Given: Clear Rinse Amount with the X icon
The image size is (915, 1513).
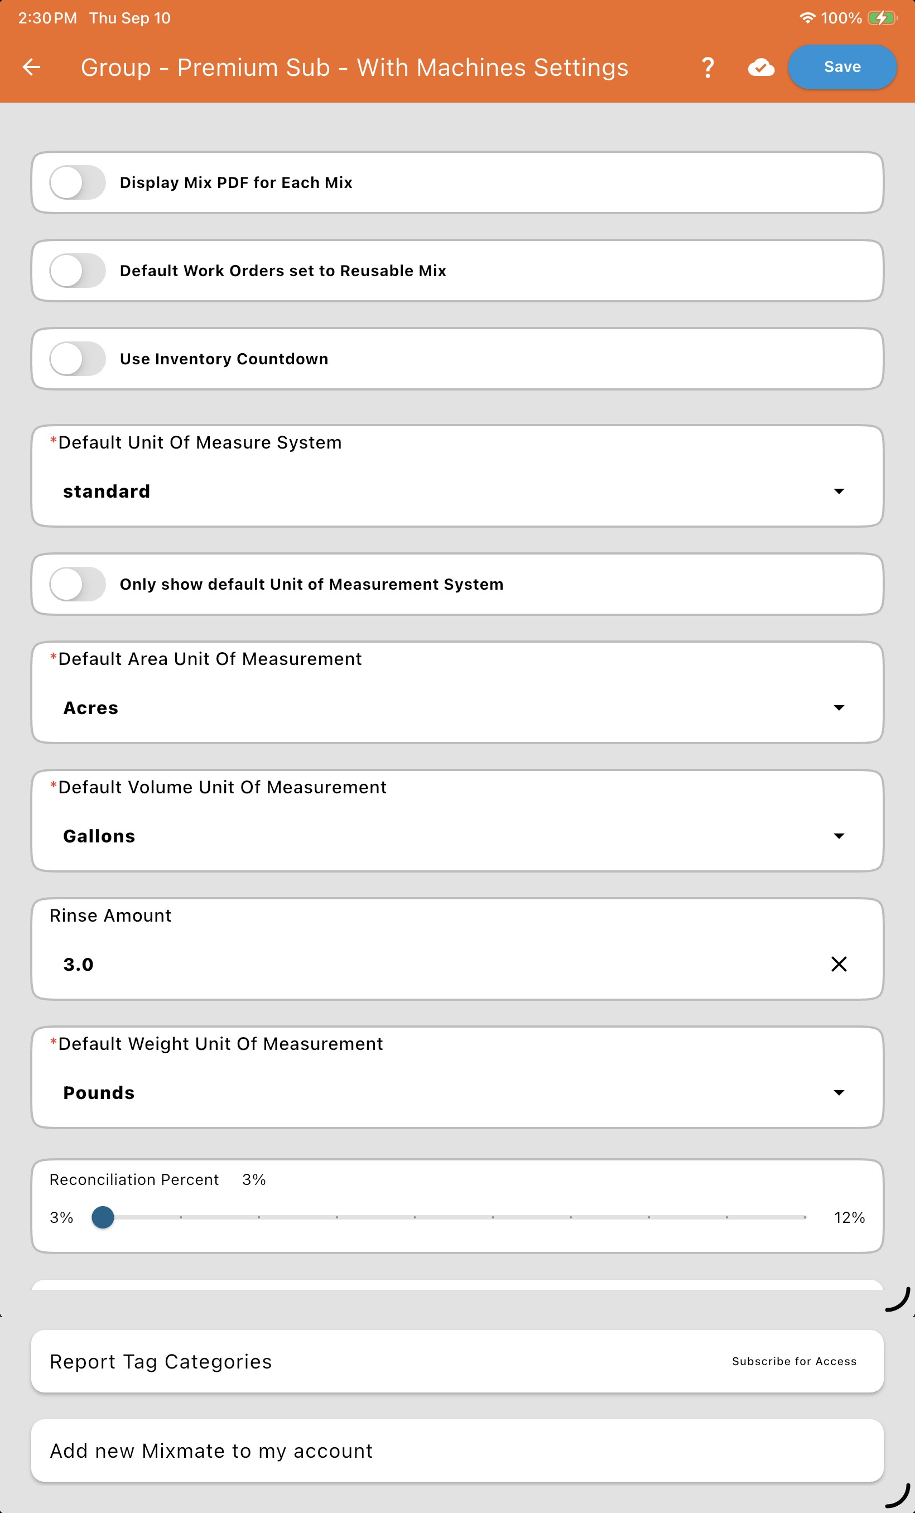Looking at the screenshot, I should coord(839,964).
